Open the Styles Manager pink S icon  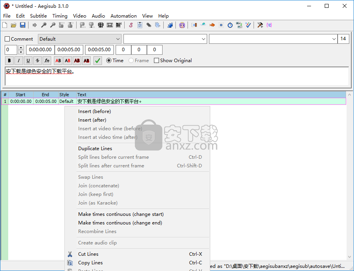pos(131,25)
